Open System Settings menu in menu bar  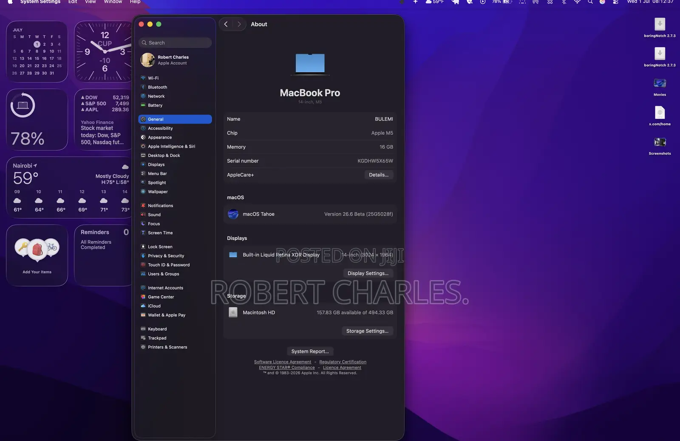(40, 2)
